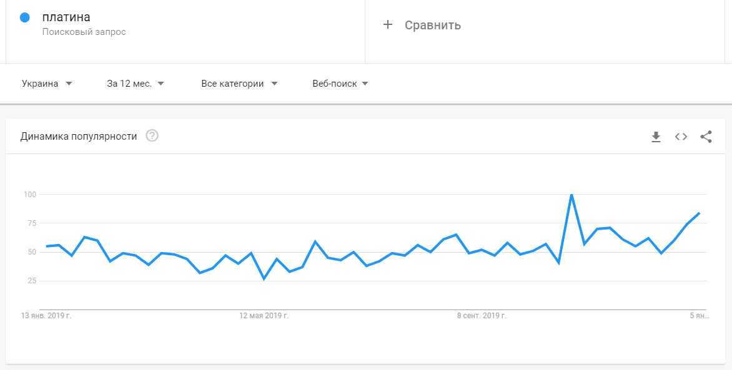Viewport: 732px width, 370px height.
Task: Click Сравнить to add a comparison term
Action: [x=433, y=24]
